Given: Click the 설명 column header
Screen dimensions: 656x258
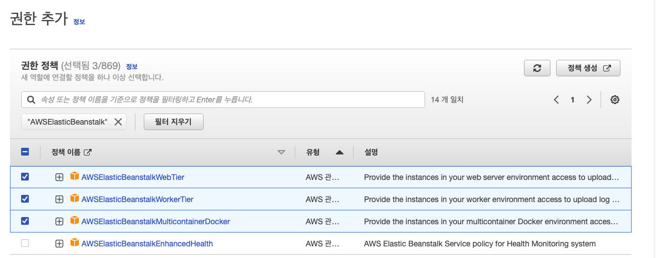Looking at the screenshot, I should pos(371,152).
